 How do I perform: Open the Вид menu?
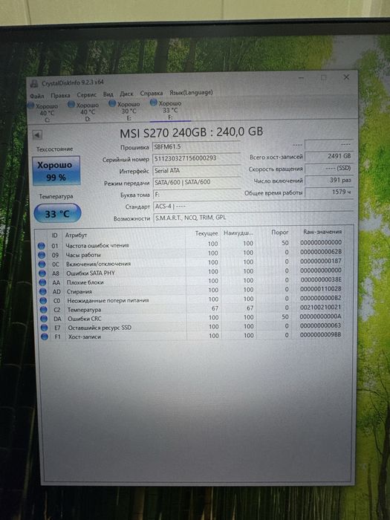[x=108, y=94]
